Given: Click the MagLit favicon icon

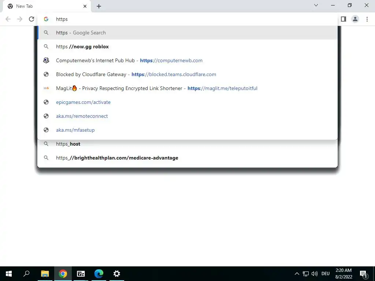Looking at the screenshot, I should (46, 88).
